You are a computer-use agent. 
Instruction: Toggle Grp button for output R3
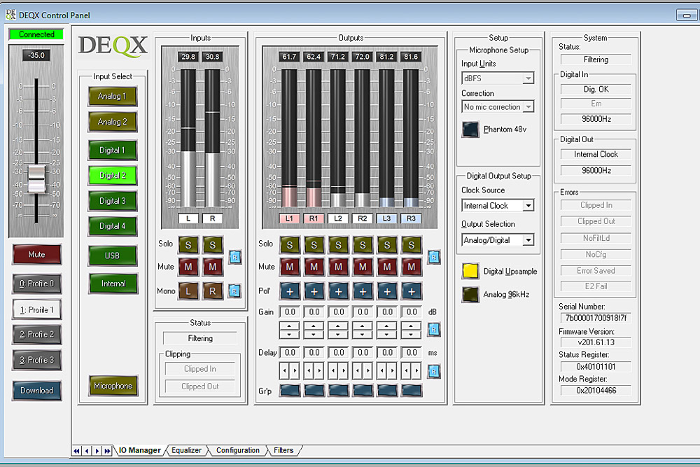412,391
